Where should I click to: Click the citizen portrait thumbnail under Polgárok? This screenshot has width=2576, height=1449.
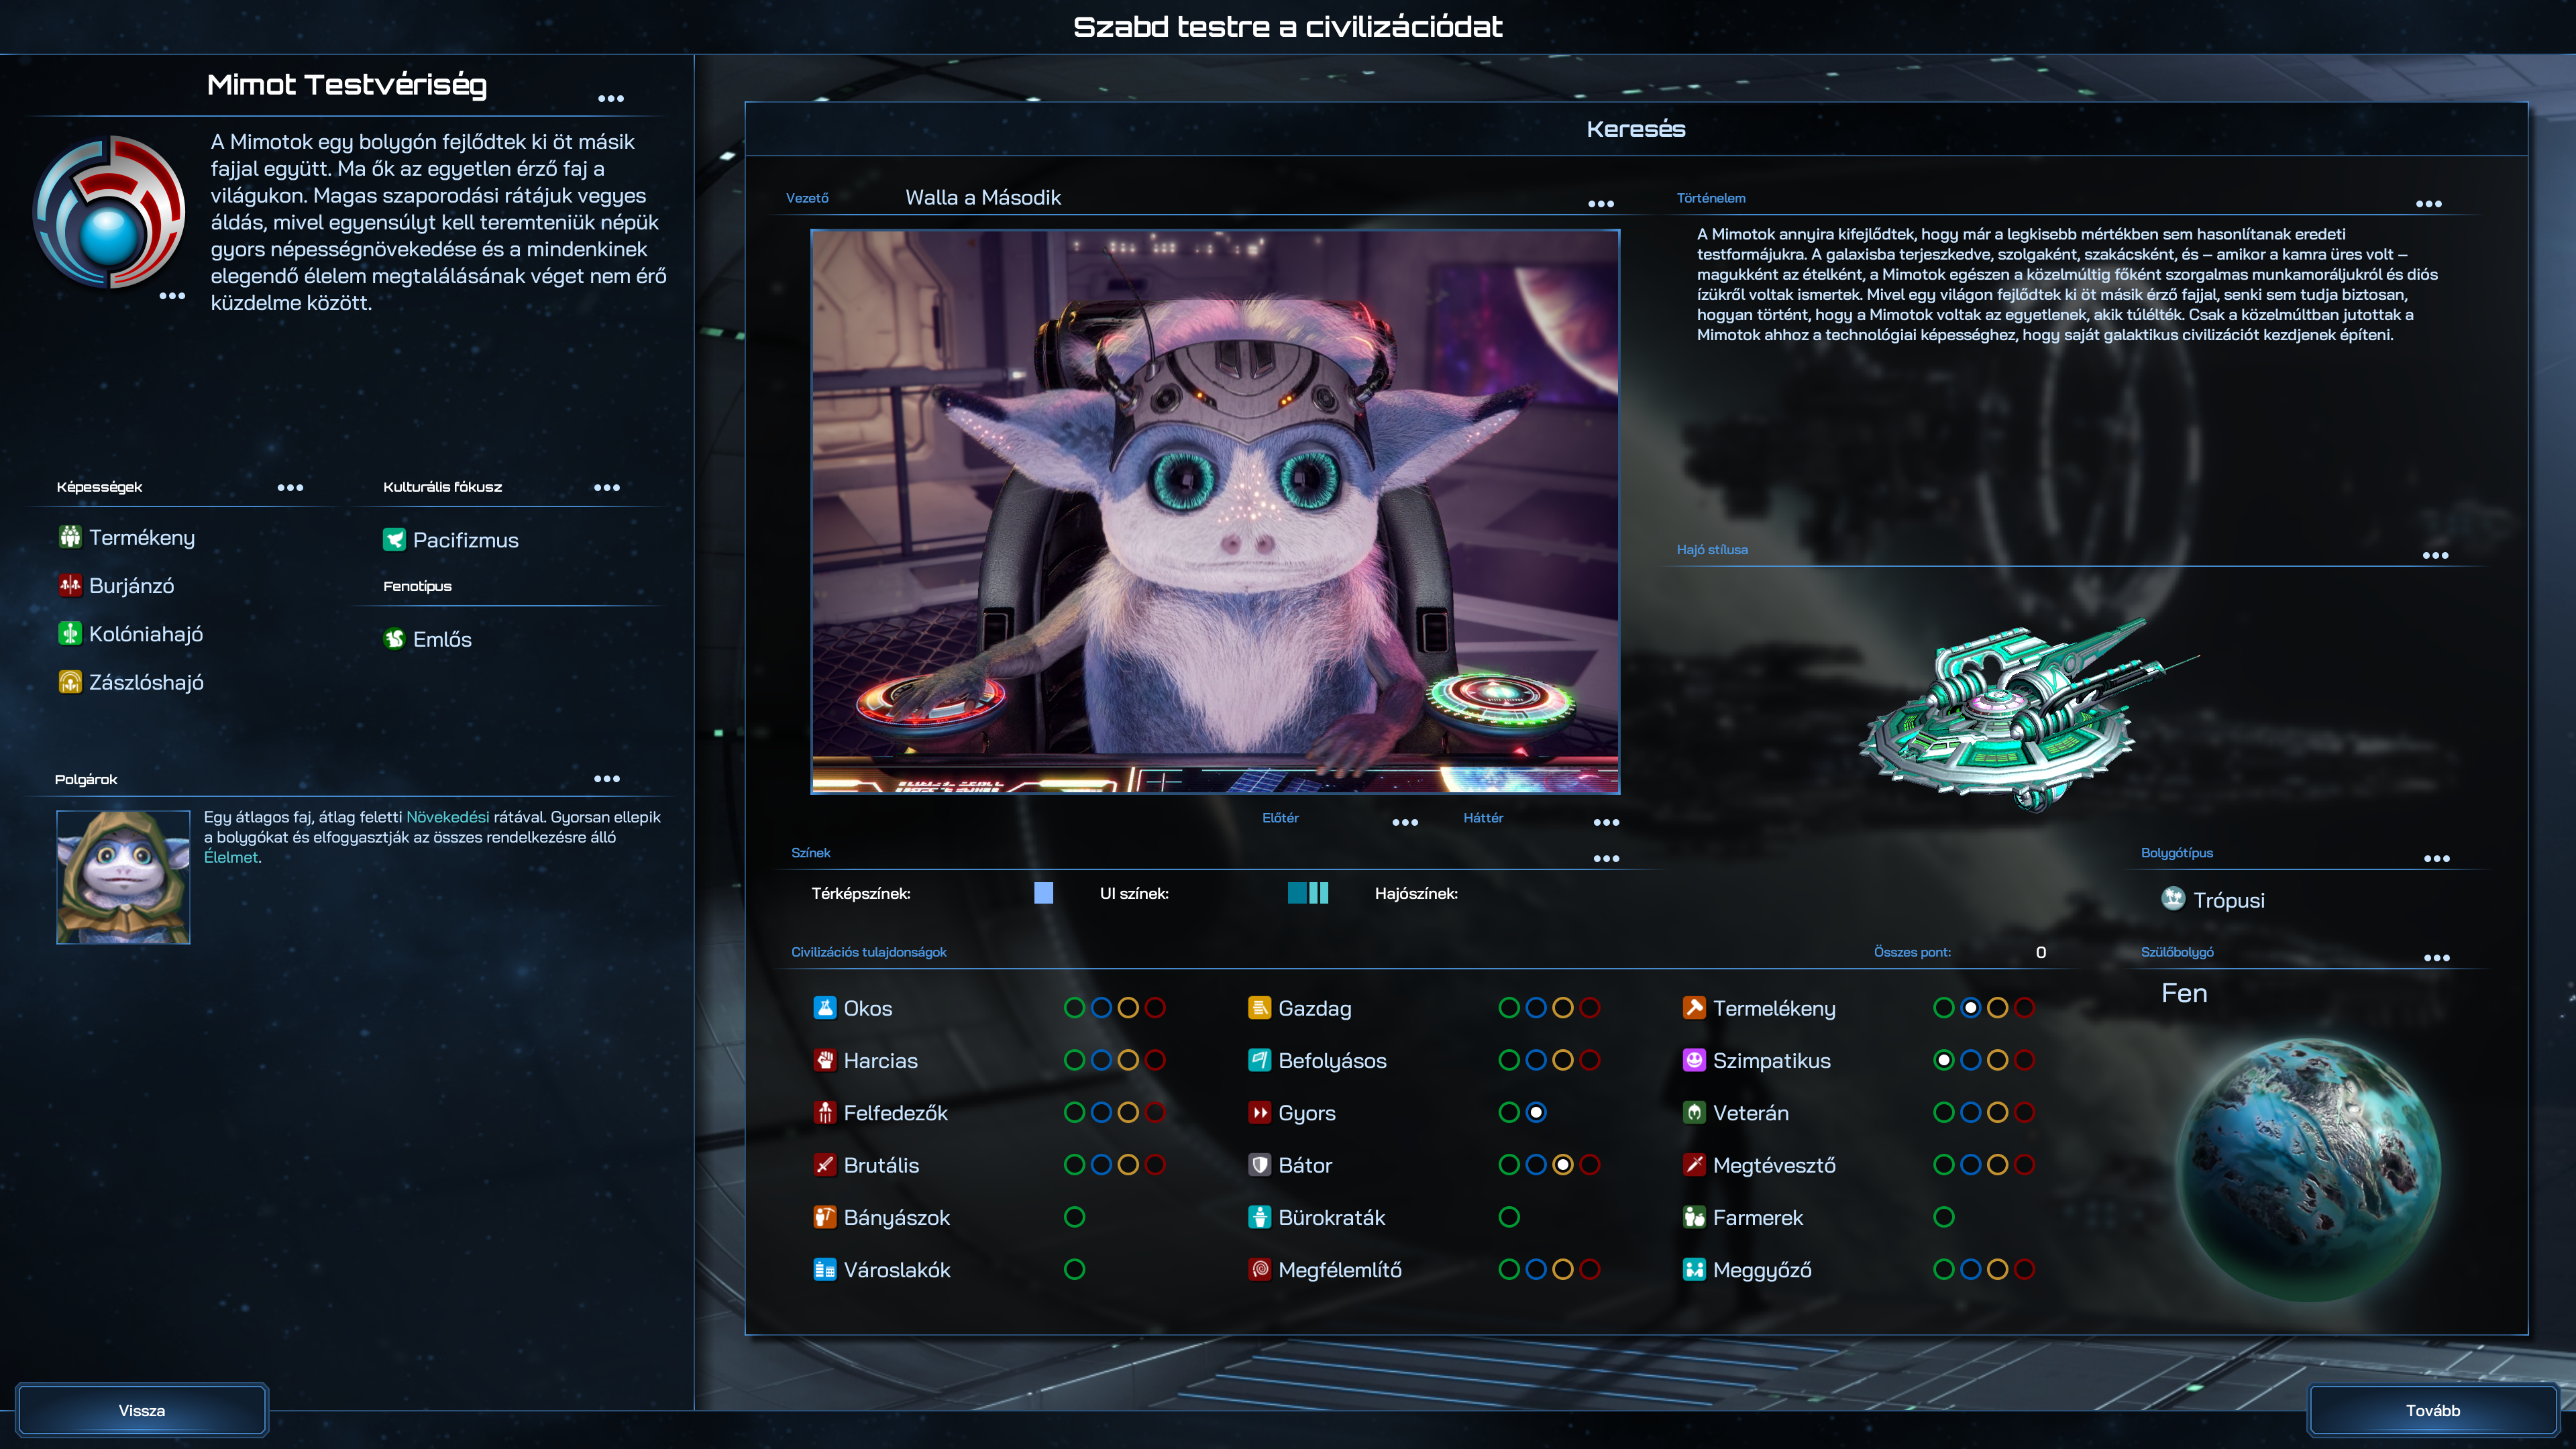point(123,877)
